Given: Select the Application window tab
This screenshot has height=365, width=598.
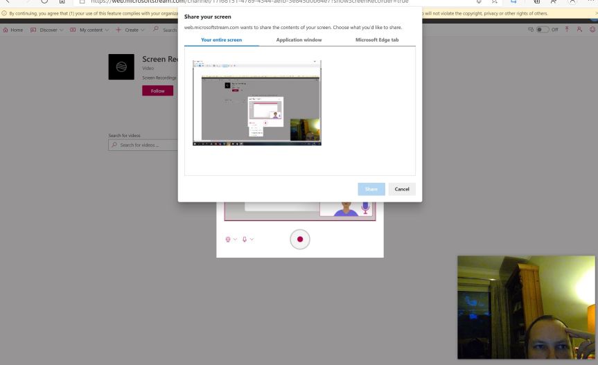Looking at the screenshot, I should tap(299, 40).
